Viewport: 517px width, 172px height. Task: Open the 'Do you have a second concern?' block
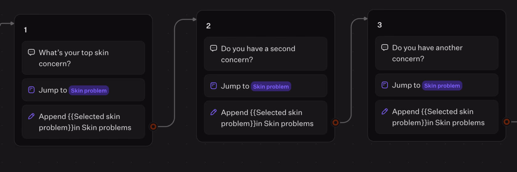tap(265, 54)
